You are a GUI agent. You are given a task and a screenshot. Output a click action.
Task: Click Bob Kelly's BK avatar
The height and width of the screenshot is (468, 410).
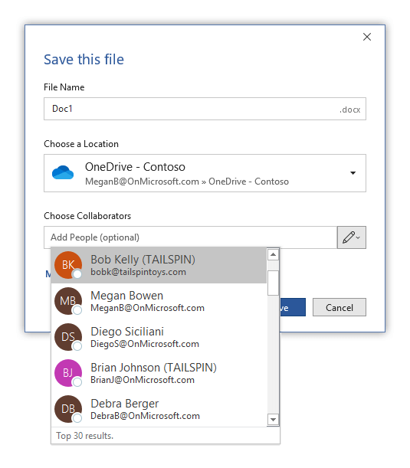coord(68,265)
